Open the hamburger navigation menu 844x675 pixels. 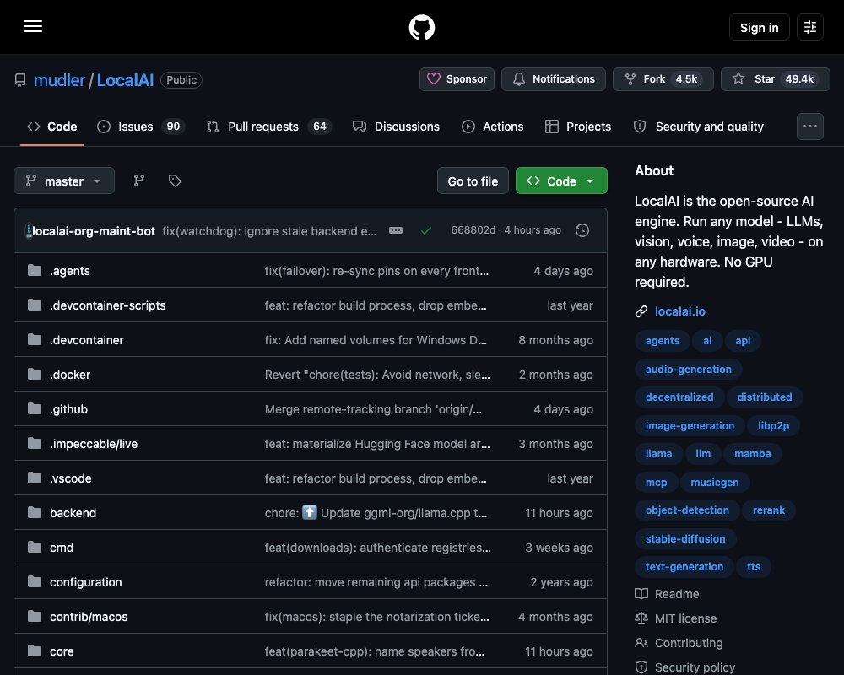click(x=33, y=26)
